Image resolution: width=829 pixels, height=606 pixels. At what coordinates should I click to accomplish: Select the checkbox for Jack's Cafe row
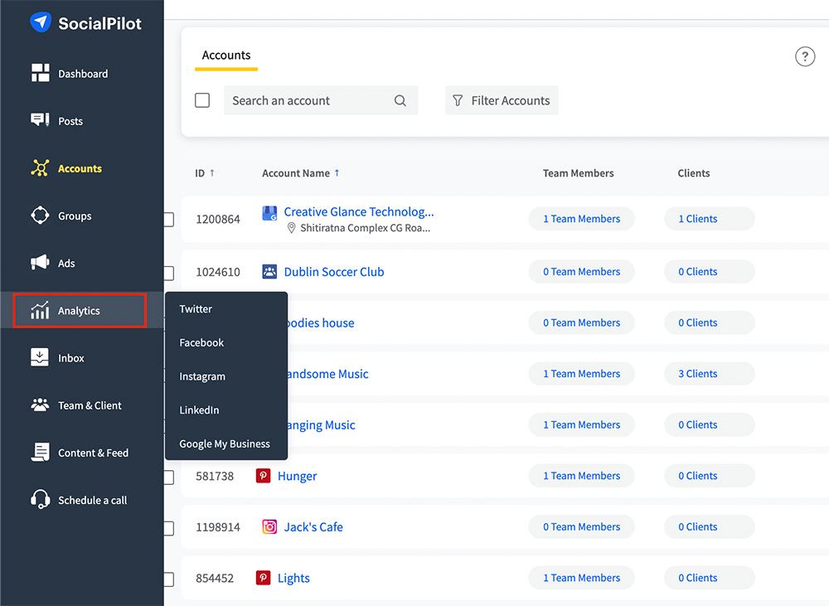[x=169, y=528]
